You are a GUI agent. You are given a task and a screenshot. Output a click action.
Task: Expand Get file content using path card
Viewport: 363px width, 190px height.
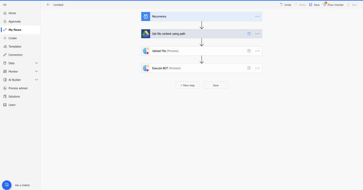click(x=202, y=34)
